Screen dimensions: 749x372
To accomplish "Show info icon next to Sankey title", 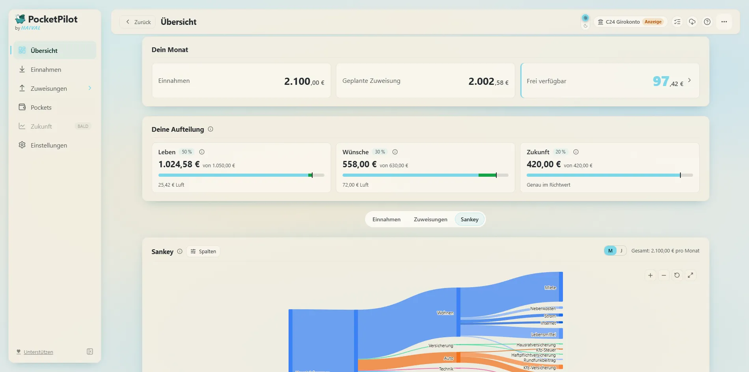I will pyautogui.click(x=180, y=251).
